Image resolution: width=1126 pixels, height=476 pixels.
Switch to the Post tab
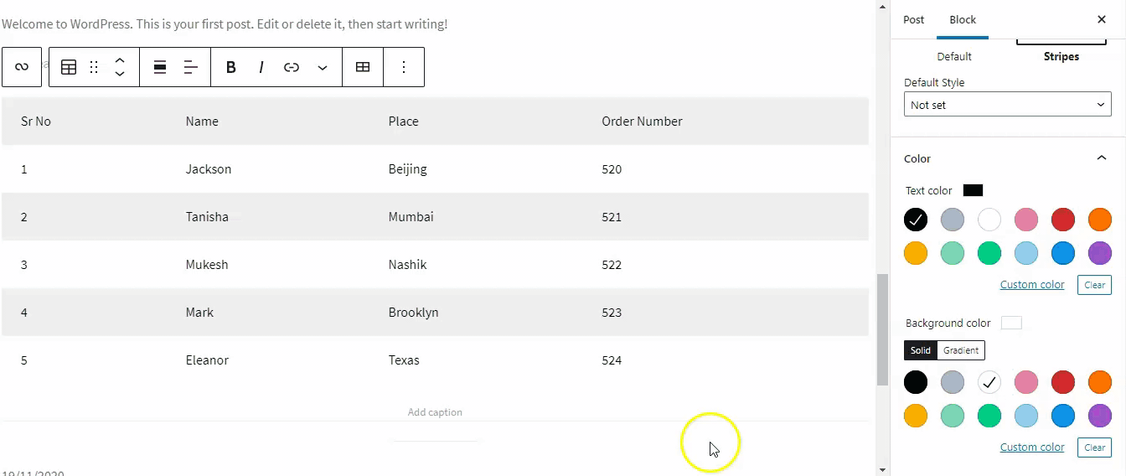coord(914,19)
